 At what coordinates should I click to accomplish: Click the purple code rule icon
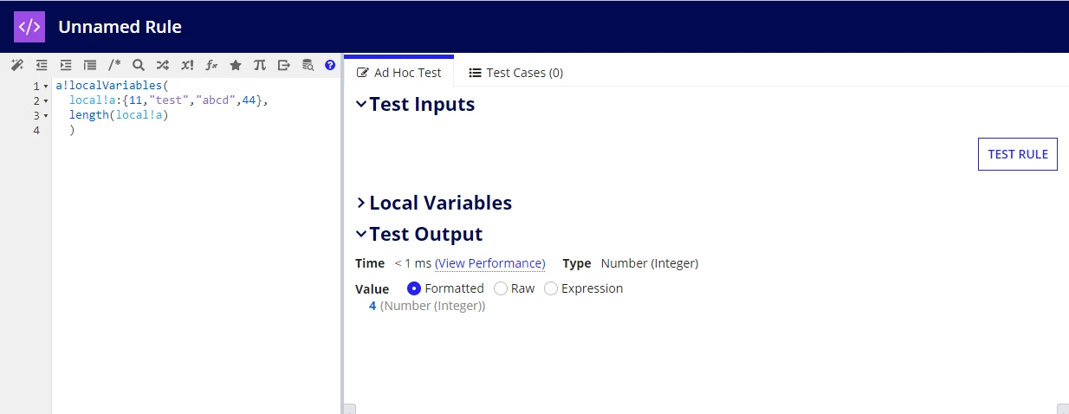29,27
